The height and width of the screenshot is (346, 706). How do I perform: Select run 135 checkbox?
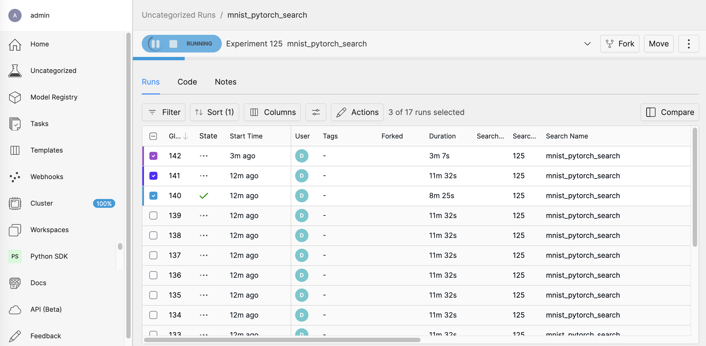click(153, 295)
